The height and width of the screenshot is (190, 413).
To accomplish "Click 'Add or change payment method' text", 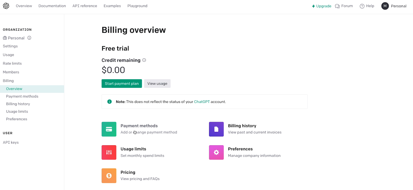I will (x=149, y=132).
